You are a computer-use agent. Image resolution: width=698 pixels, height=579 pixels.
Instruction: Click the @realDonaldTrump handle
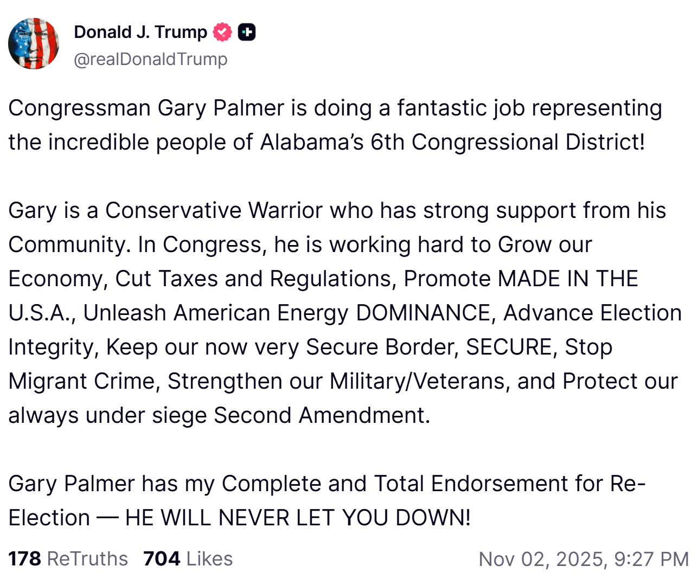150,59
